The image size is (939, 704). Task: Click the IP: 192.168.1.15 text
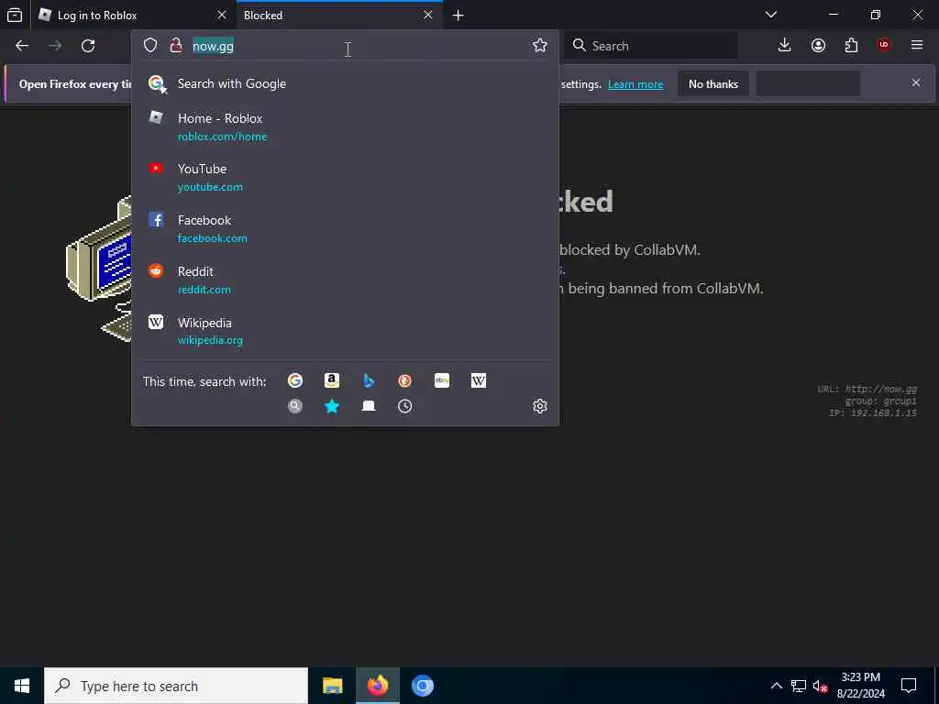873,413
